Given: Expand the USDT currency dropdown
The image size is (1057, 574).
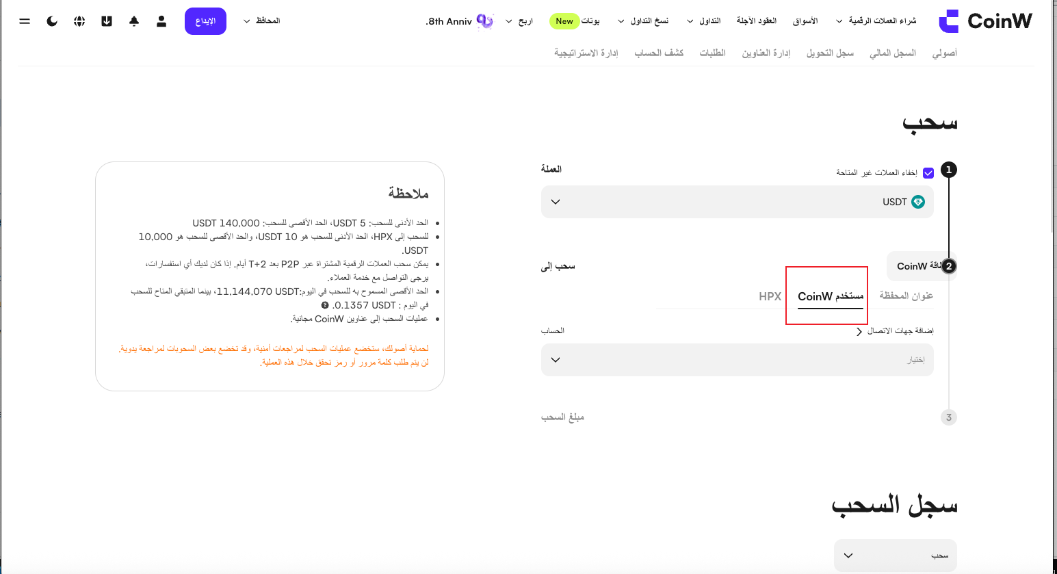Looking at the screenshot, I should point(738,202).
